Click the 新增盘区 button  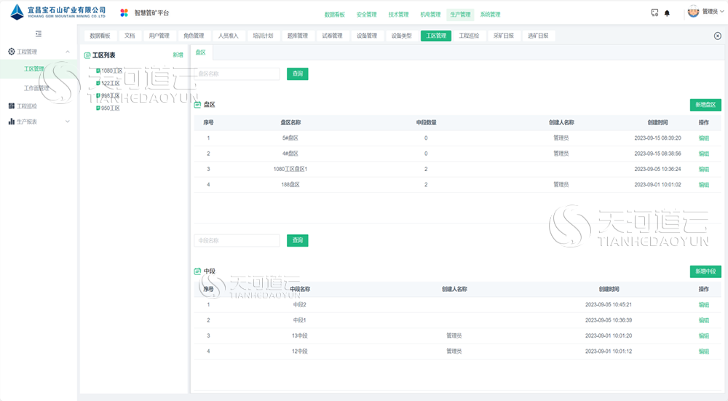(705, 105)
